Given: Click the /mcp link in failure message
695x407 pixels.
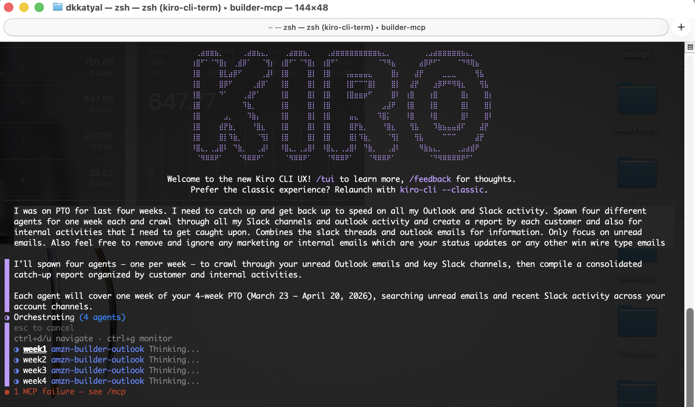Looking at the screenshot, I should point(116,392).
